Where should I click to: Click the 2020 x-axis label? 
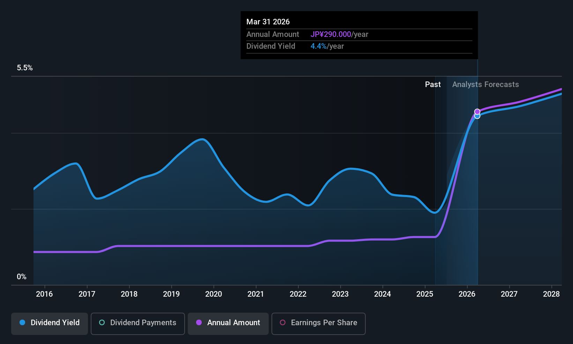[214, 294]
